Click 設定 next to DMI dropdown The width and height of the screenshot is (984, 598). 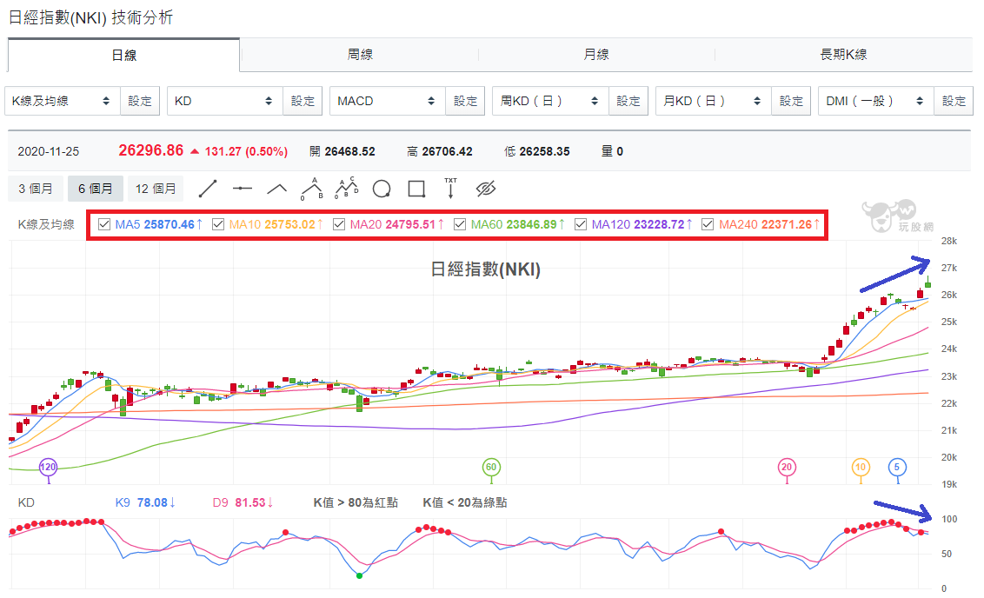[954, 101]
